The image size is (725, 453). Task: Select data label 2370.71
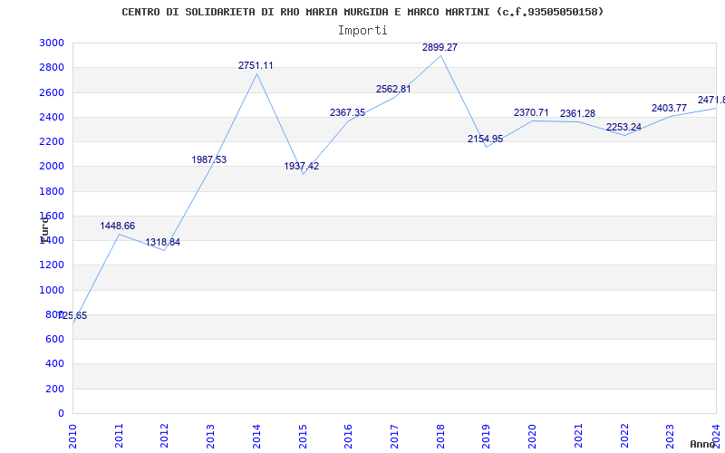531,112
